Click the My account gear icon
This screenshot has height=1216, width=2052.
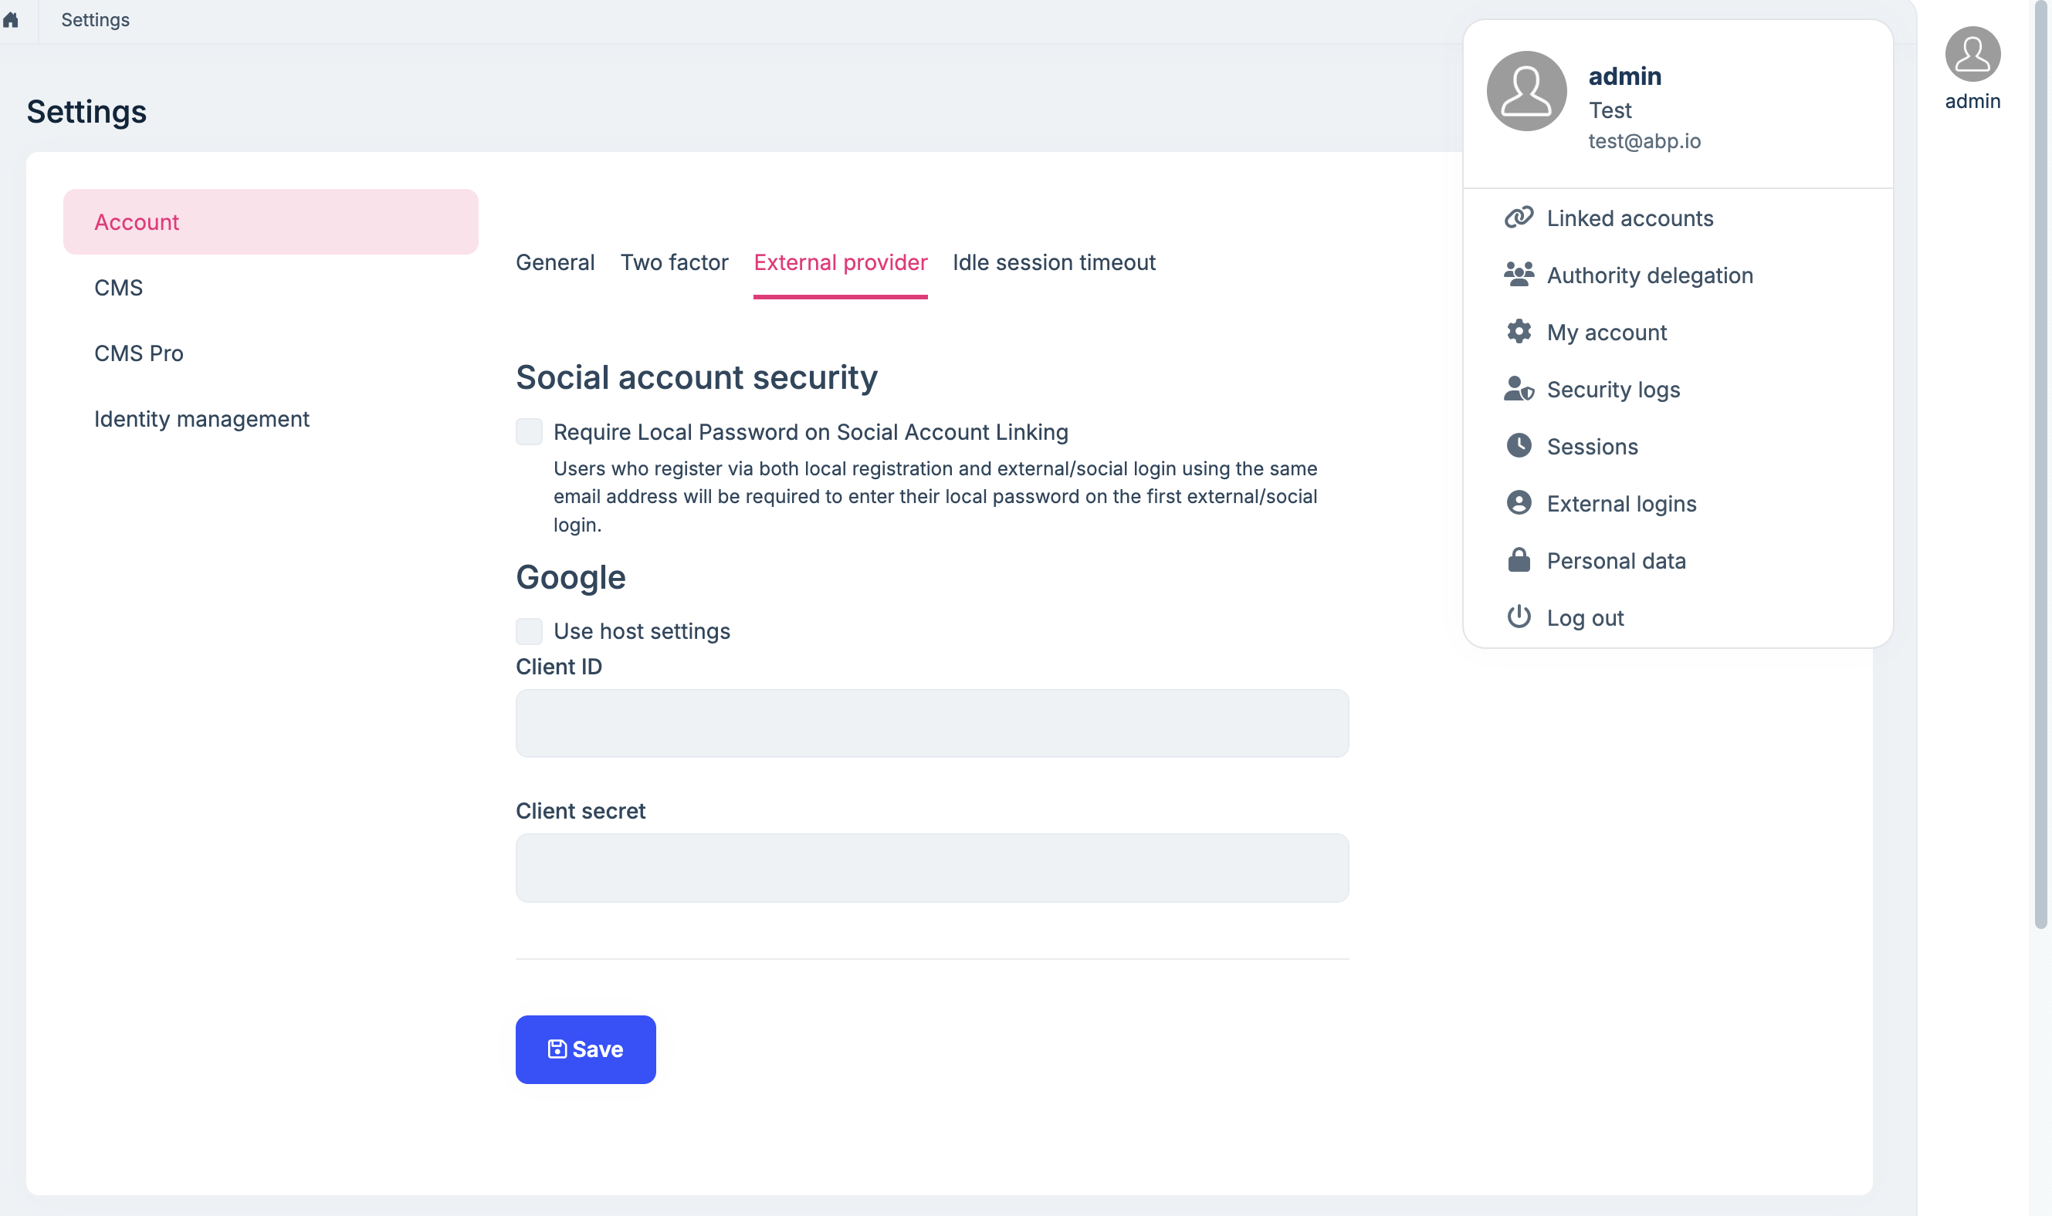[x=1519, y=332]
